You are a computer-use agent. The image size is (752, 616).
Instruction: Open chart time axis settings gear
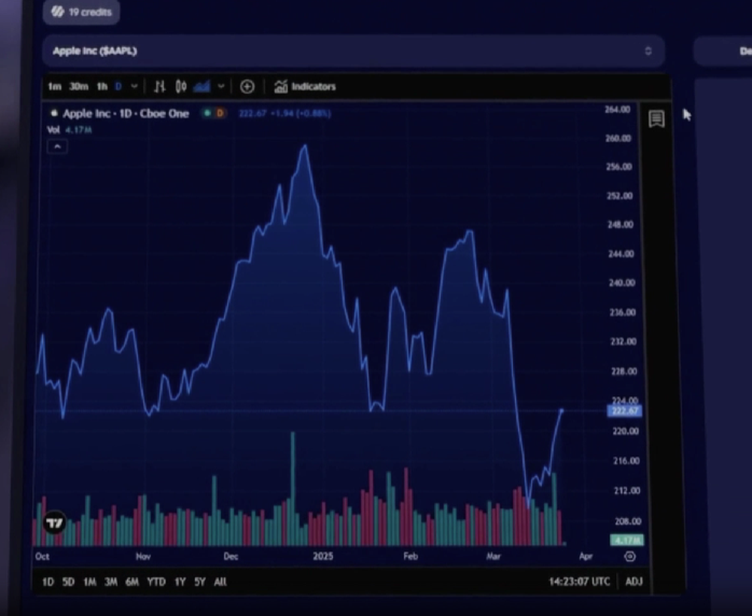coord(630,557)
